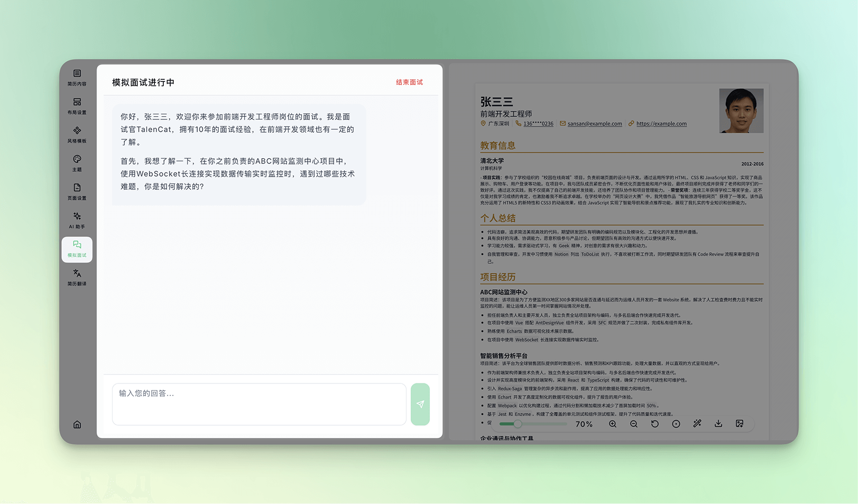Switch to 简历翻译 resume translation
858x504 pixels.
coord(77,277)
